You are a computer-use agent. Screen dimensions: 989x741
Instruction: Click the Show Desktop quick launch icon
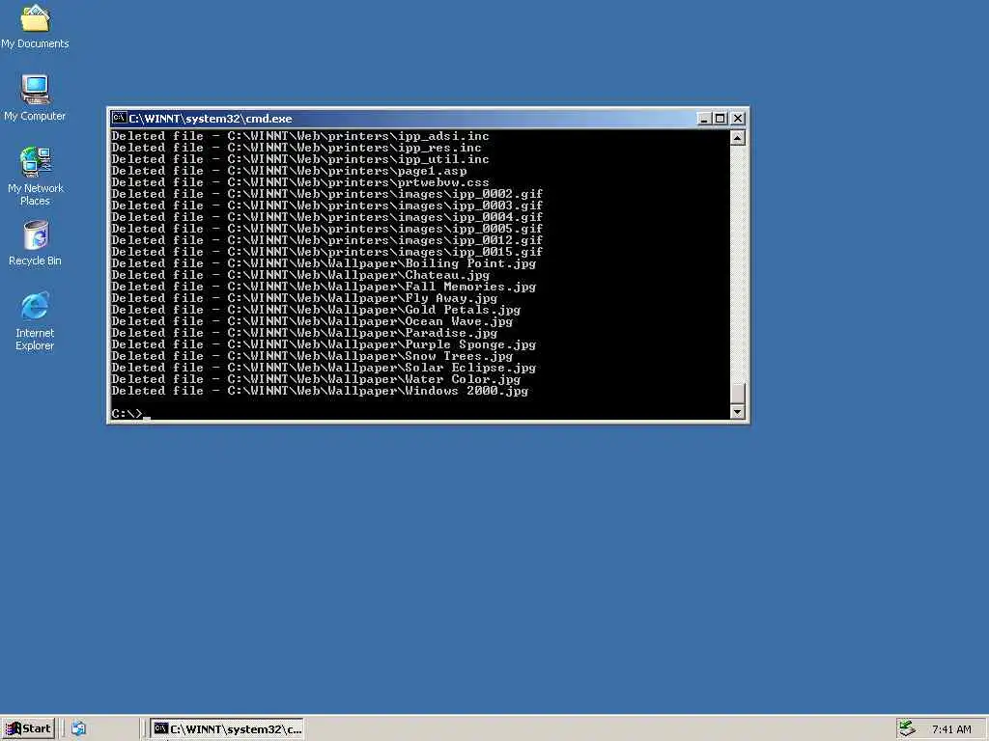pos(78,728)
